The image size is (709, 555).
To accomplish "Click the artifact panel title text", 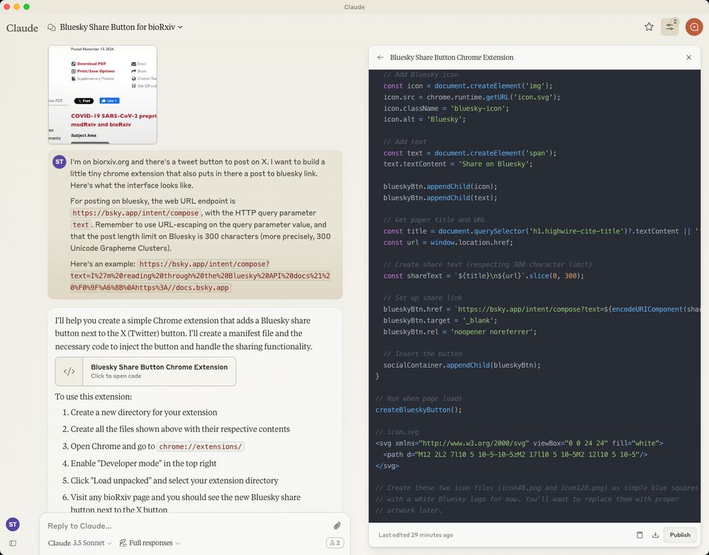I will pyautogui.click(x=452, y=57).
